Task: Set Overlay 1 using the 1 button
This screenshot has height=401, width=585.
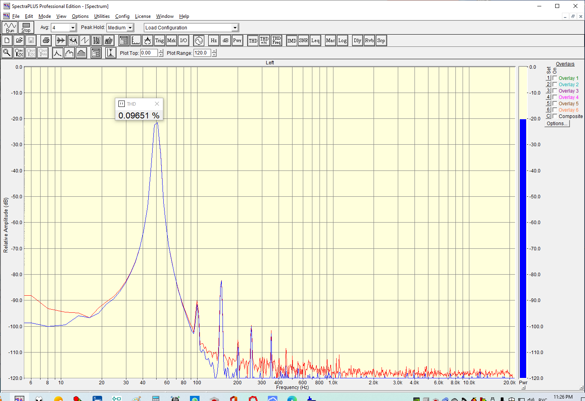Action: coord(548,78)
